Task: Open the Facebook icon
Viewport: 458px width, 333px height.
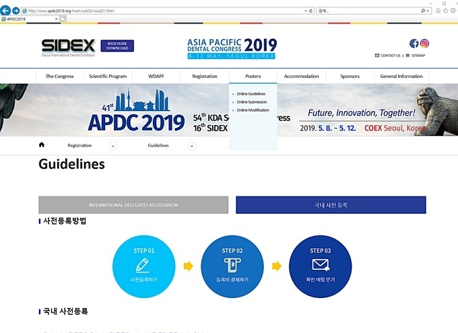Action: click(414, 44)
